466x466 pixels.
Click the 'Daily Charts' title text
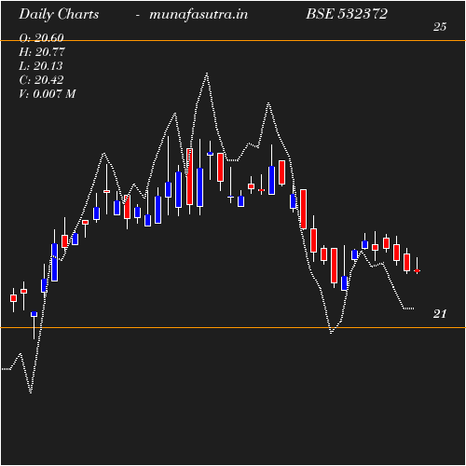tap(59, 15)
